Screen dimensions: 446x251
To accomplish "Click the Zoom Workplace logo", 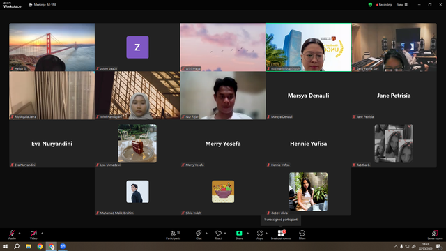I will [x=12, y=5].
